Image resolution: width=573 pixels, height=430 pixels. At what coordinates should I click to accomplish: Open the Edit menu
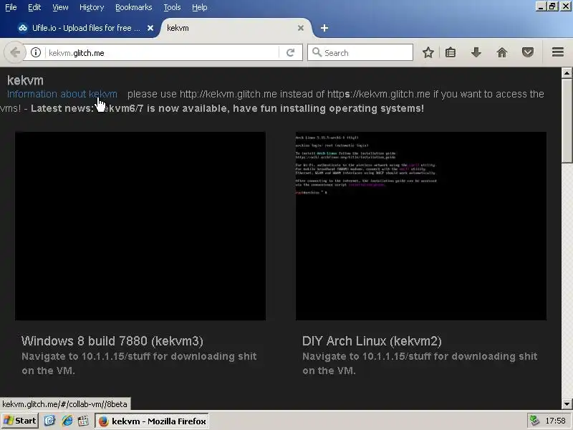[x=34, y=7]
